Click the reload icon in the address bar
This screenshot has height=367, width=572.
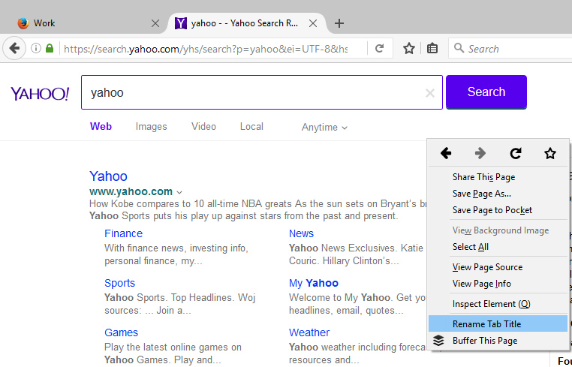coord(380,49)
